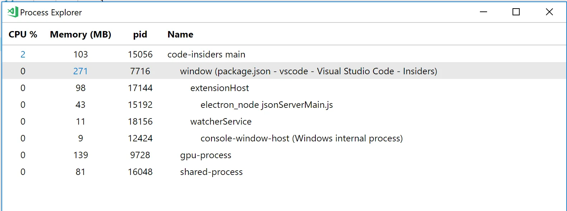Maximize the Process Explorer window
This screenshot has width=567, height=211.
tap(516, 12)
